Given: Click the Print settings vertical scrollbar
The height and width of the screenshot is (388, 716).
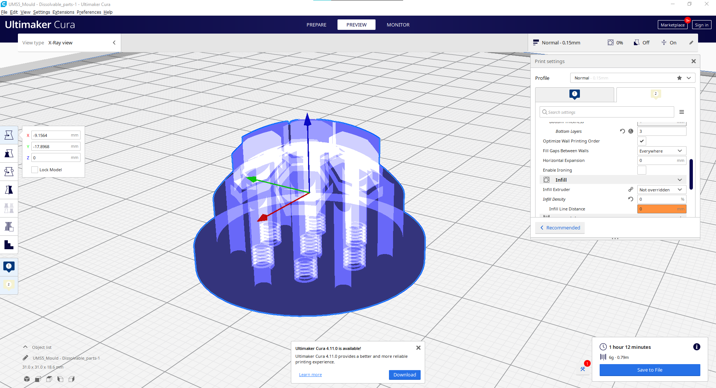Looking at the screenshot, I should click(x=691, y=174).
